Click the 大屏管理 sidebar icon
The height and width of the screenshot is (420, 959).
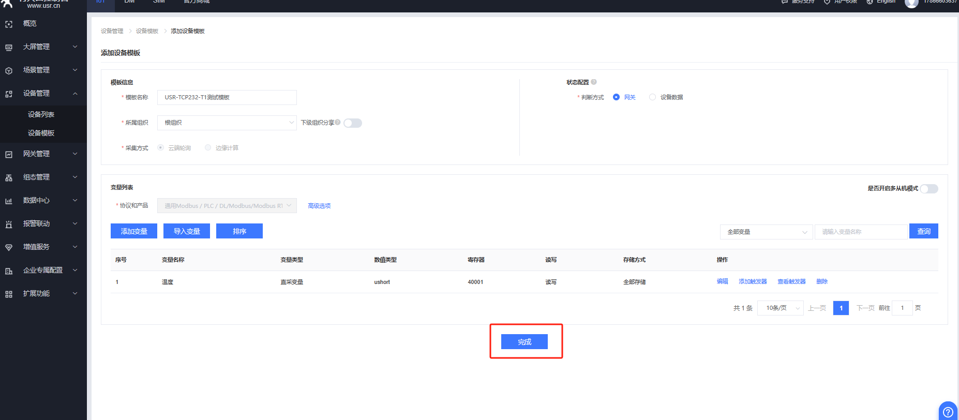click(9, 47)
